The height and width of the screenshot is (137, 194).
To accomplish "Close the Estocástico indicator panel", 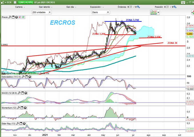I will tap(30, 77).
